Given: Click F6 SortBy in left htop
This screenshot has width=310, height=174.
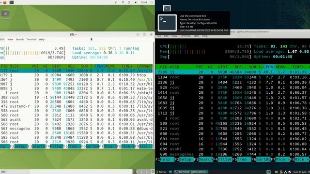Looking at the screenshot, I should point(90,146).
